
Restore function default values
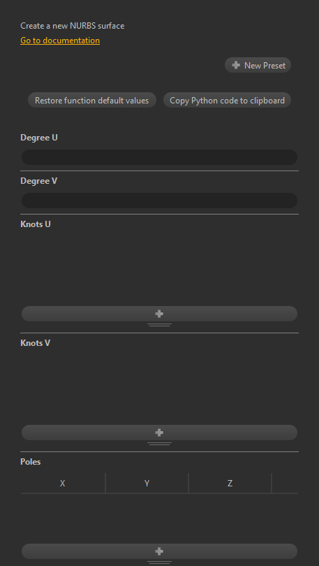[x=92, y=100]
